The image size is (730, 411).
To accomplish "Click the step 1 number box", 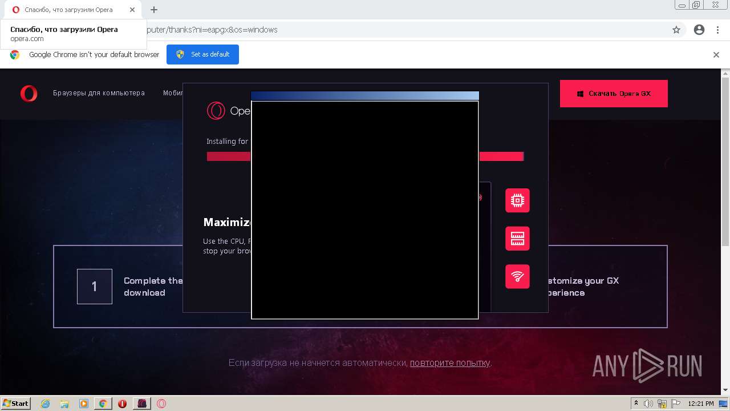I will coord(95,287).
